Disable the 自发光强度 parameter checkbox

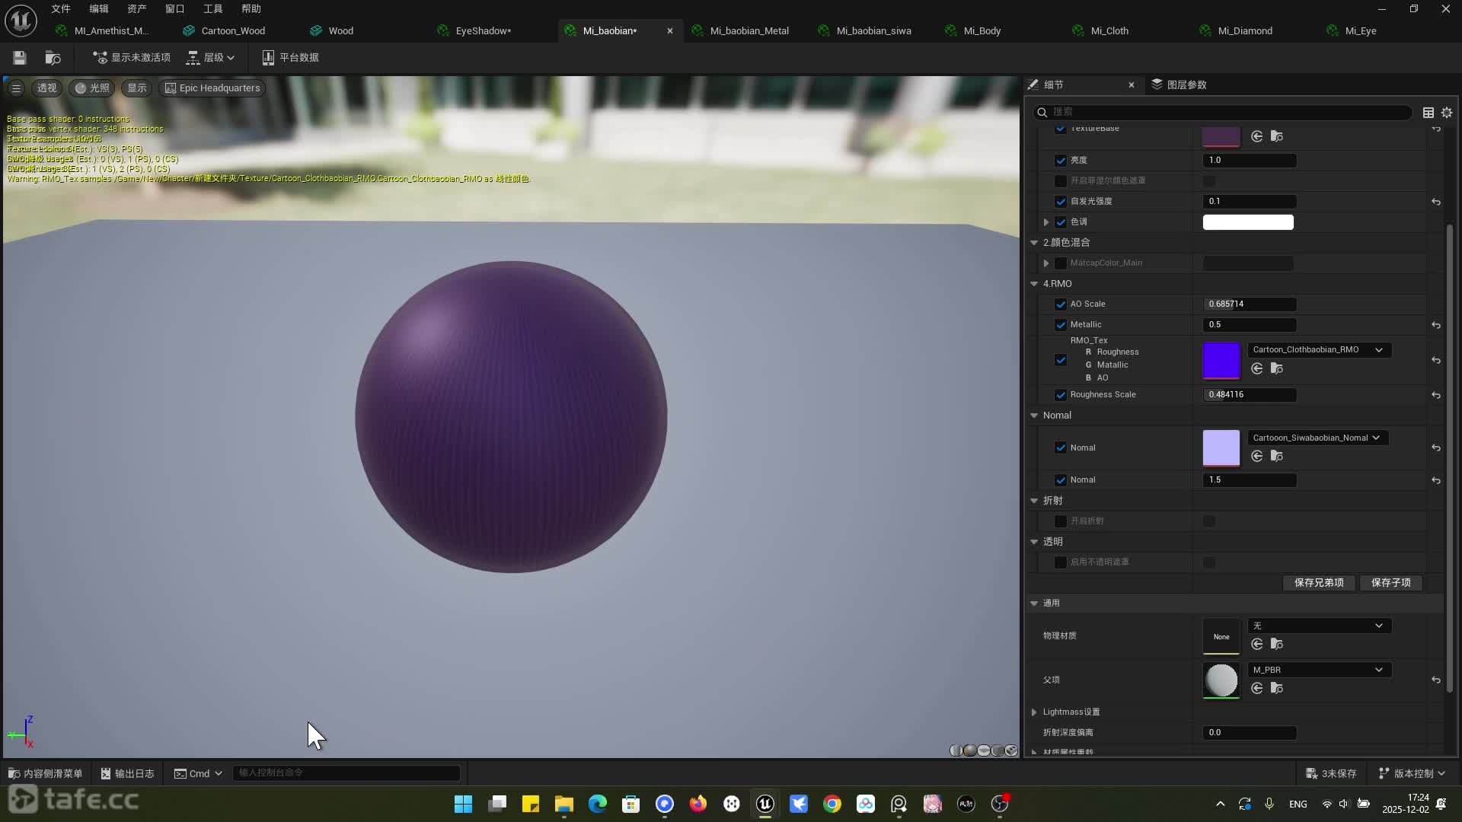point(1061,201)
